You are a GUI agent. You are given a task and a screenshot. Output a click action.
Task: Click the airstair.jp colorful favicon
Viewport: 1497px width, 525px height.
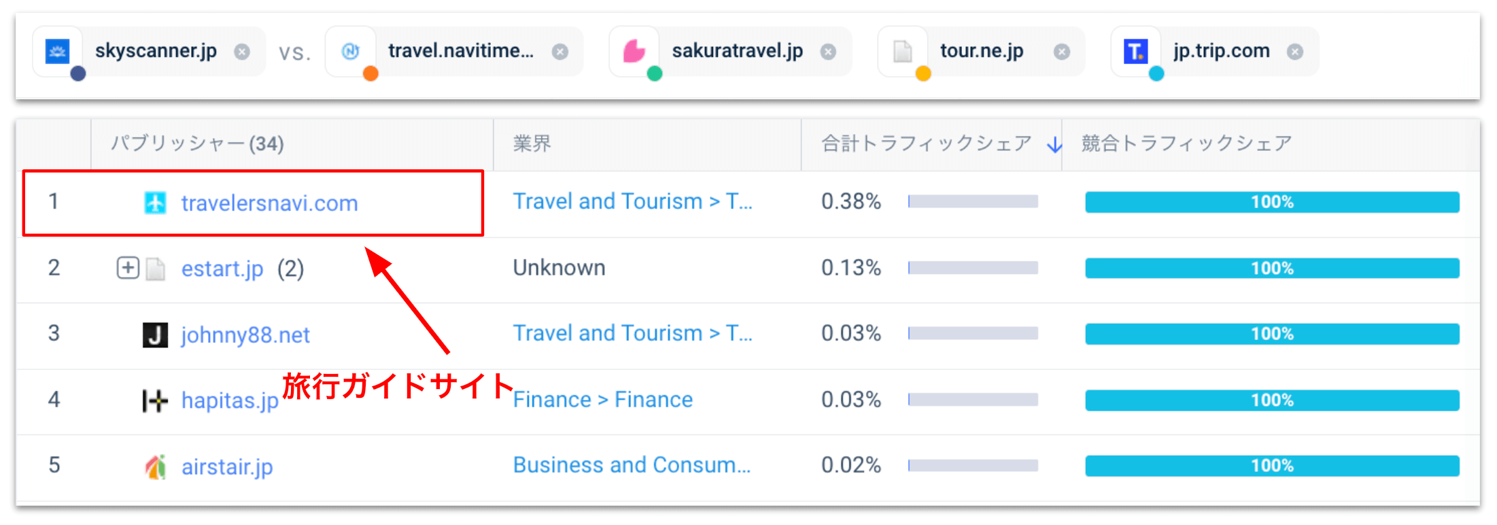point(155,466)
